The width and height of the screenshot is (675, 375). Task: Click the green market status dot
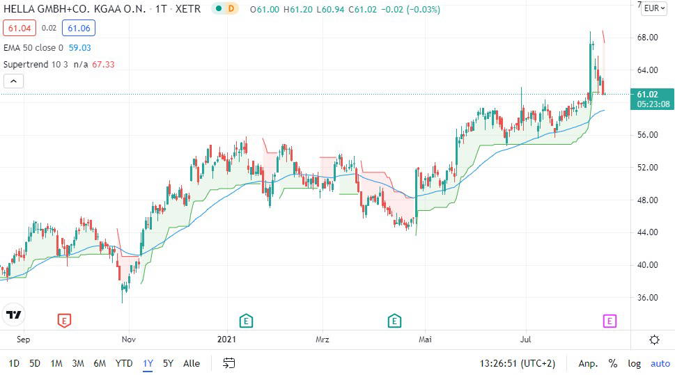click(219, 8)
